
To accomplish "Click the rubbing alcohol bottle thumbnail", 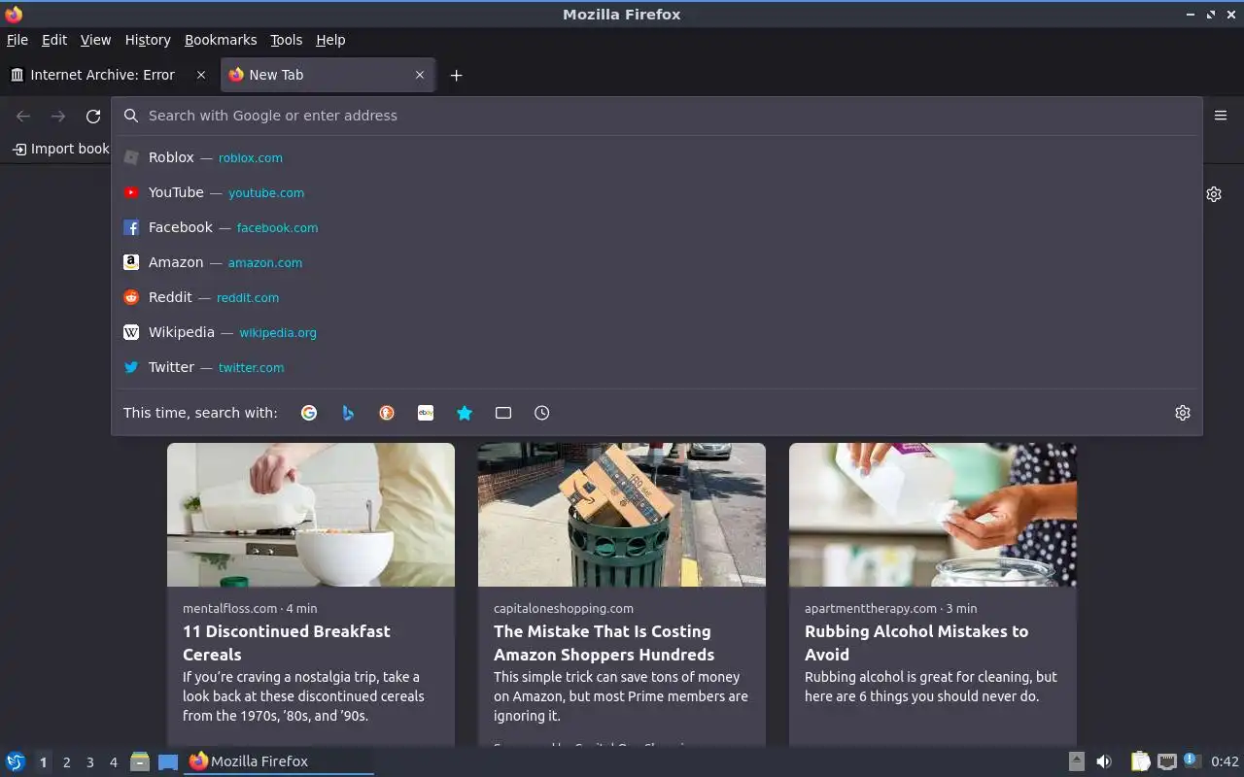I will 933,515.
